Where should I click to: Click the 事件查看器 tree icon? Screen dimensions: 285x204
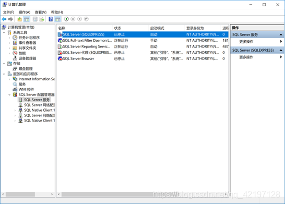click(x=15, y=43)
